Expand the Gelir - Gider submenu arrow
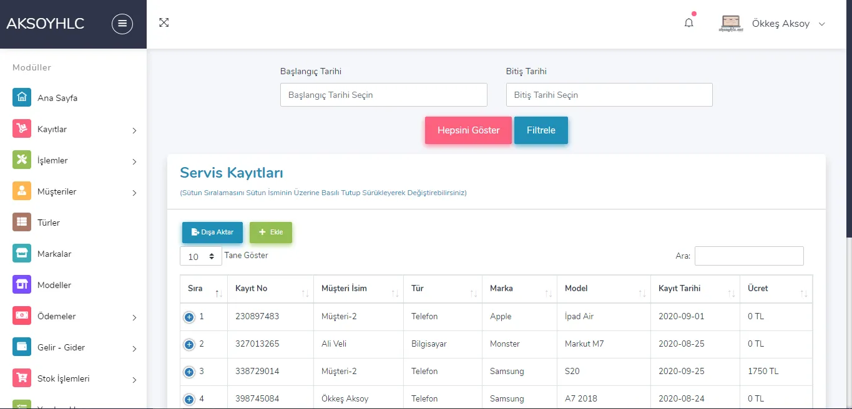The height and width of the screenshot is (409, 852). pos(134,349)
